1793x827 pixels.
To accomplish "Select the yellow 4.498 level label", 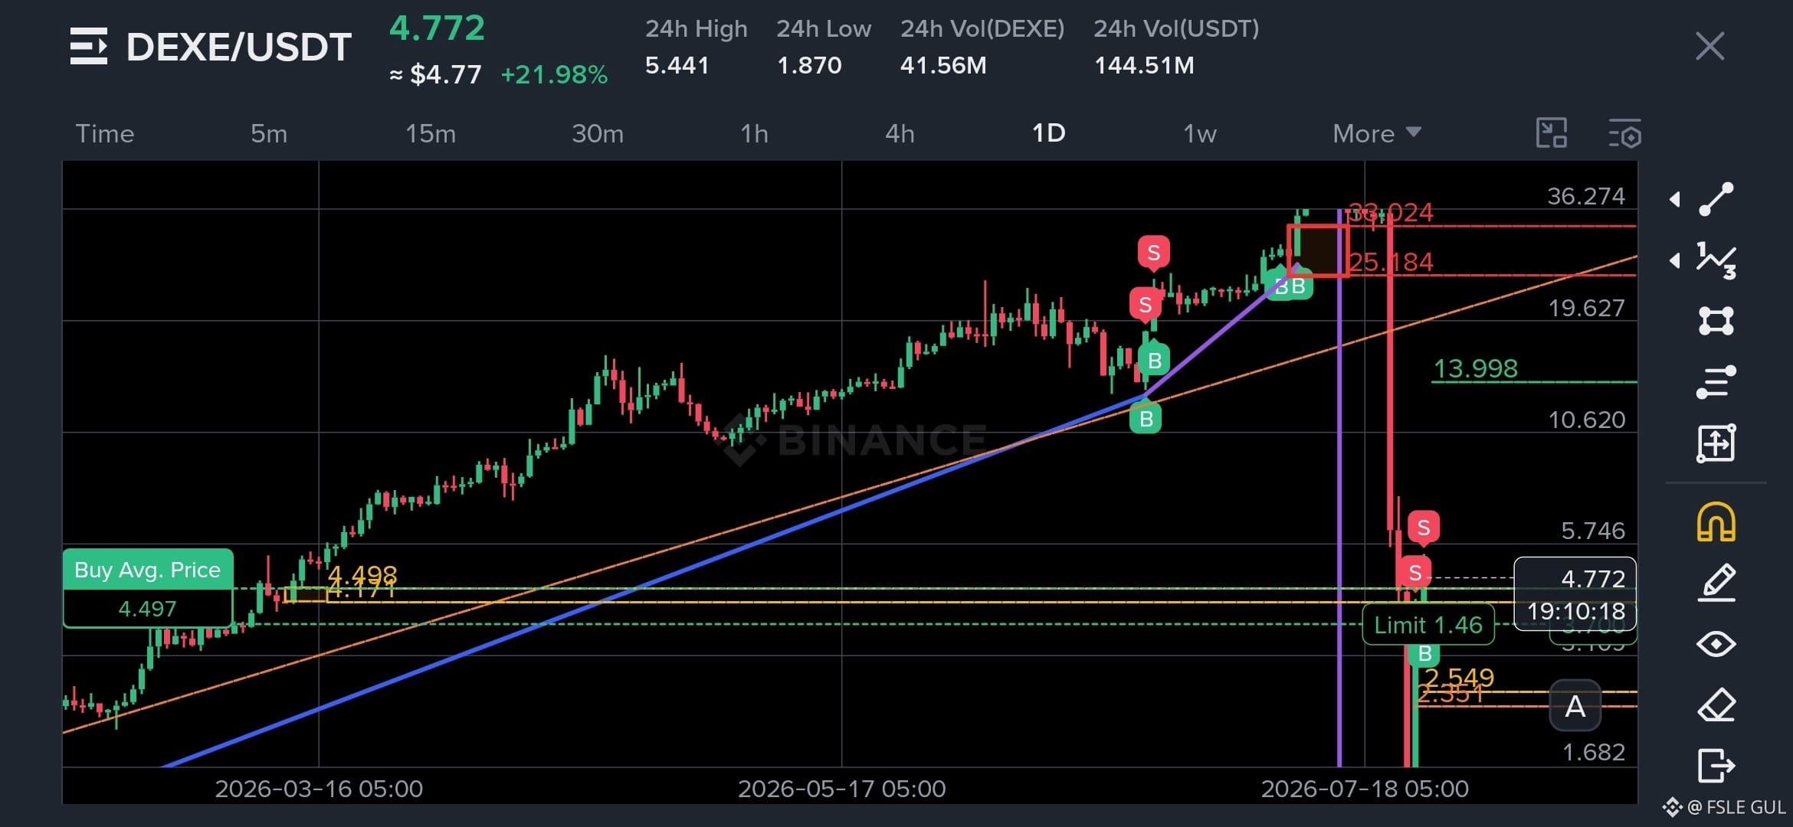I will click(362, 574).
